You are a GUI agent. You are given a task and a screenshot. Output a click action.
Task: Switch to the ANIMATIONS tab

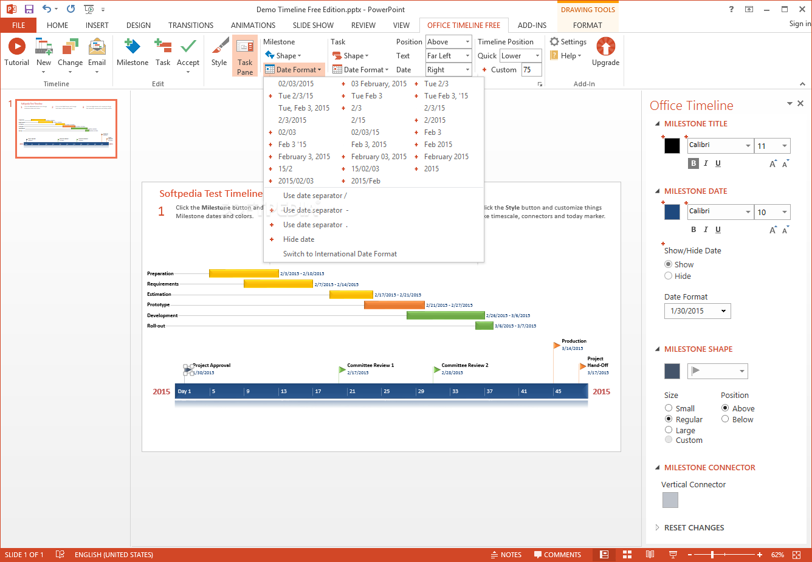tap(253, 25)
